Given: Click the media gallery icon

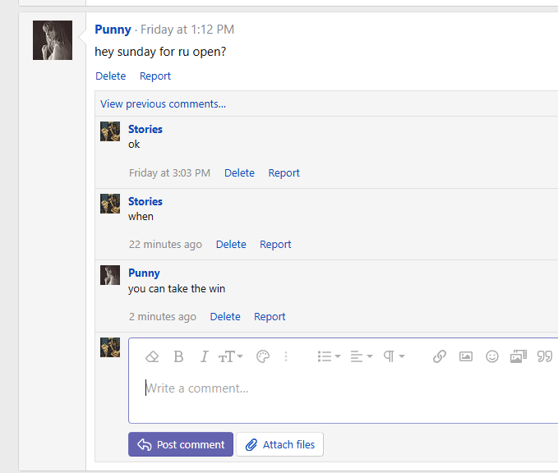Looking at the screenshot, I should click(518, 356).
